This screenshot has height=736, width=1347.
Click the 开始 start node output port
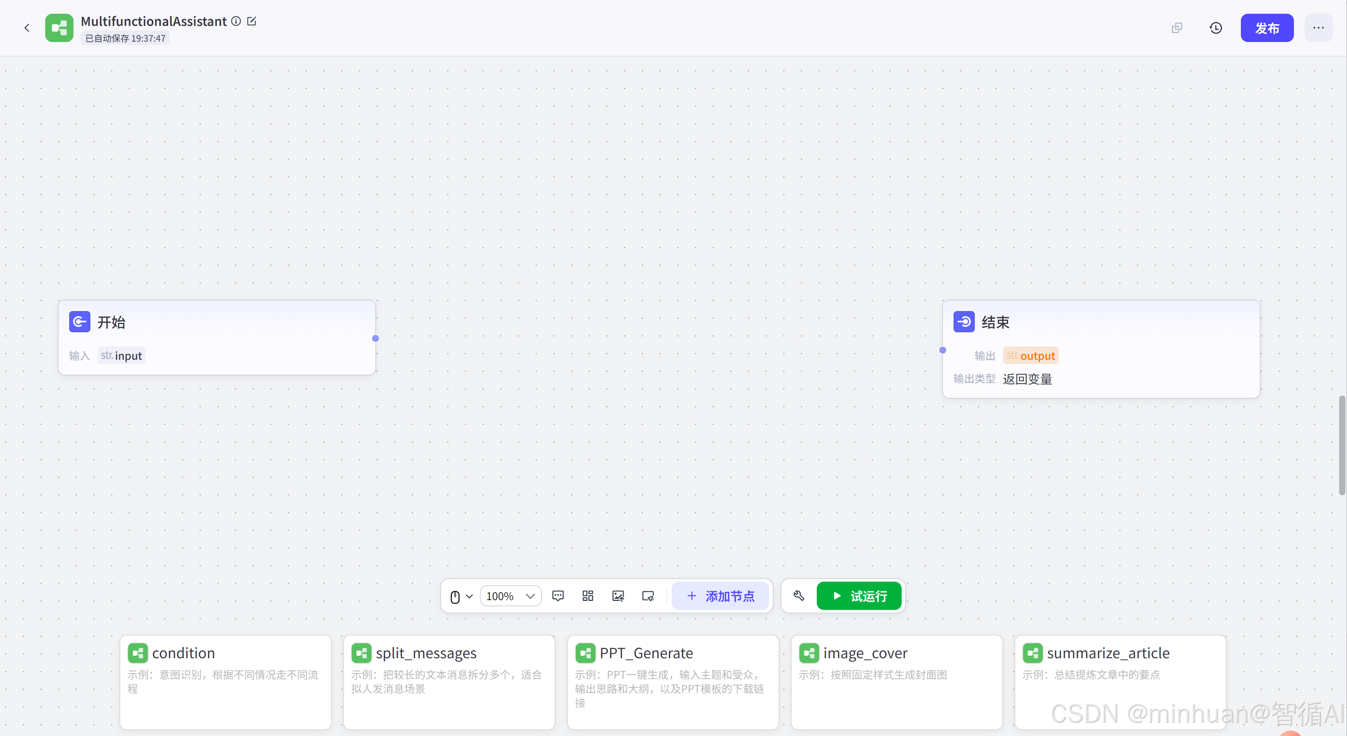pyautogui.click(x=375, y=339)
